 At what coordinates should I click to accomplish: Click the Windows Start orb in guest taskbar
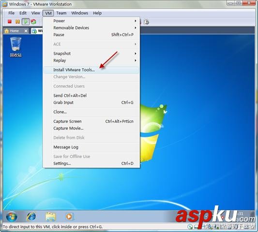point(12,217)
